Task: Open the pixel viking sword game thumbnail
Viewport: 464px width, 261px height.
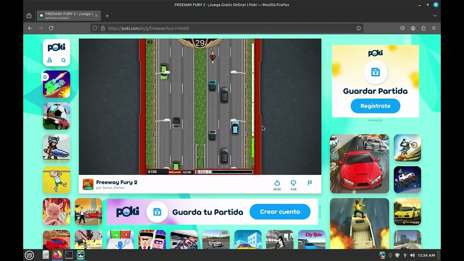Action: pyautogui.click(x=57, y=148)
